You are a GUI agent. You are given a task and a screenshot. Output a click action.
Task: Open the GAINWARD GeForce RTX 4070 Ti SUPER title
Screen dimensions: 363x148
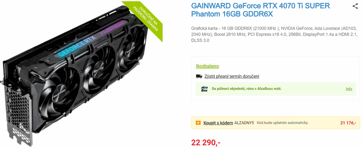pyautogui.click(x=261, y=10)
